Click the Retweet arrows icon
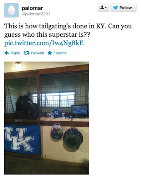The image size is (141, 178). click(26, 53)
